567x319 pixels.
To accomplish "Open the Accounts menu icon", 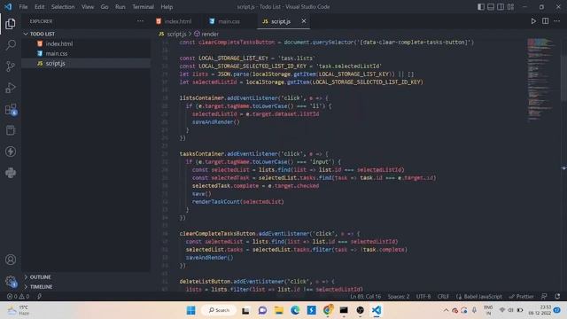I will point(11,260).
